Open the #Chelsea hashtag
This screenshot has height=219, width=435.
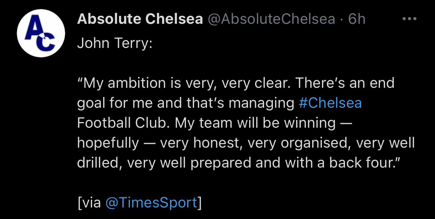coord(330,103)
